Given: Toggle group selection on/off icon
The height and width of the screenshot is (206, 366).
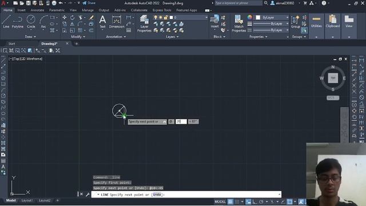Looking at the screenshot, I should [x=304, y=30].
